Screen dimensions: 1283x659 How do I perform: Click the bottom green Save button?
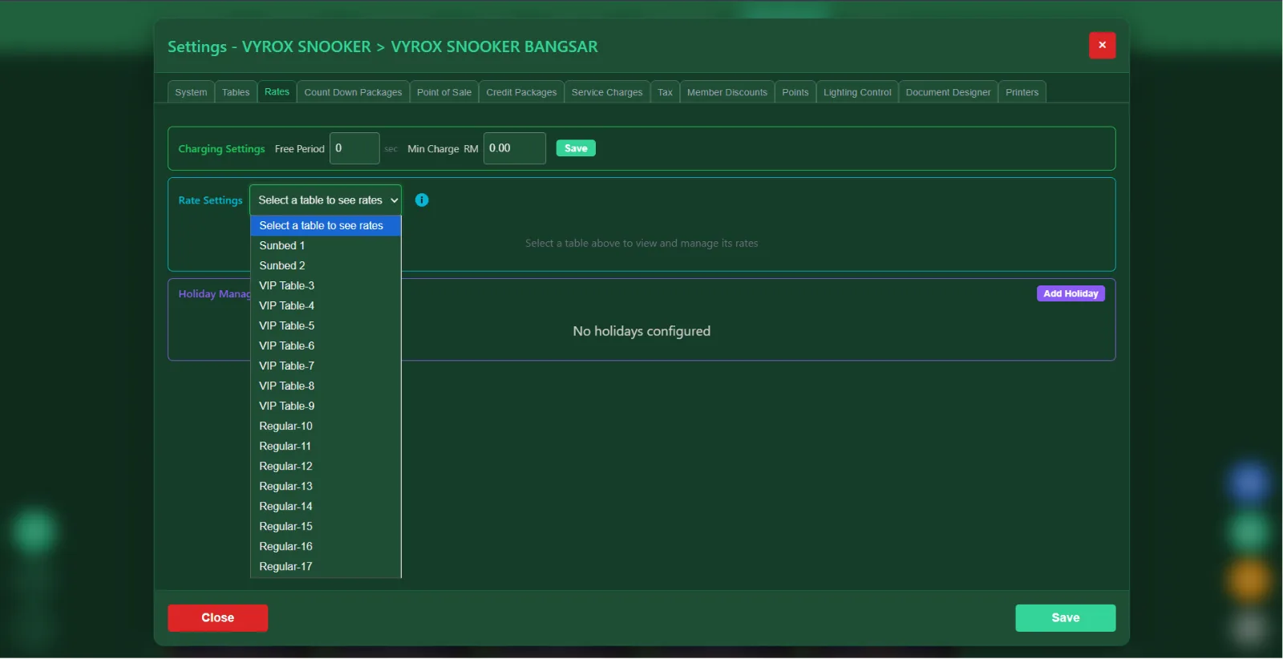(1065, 618)
